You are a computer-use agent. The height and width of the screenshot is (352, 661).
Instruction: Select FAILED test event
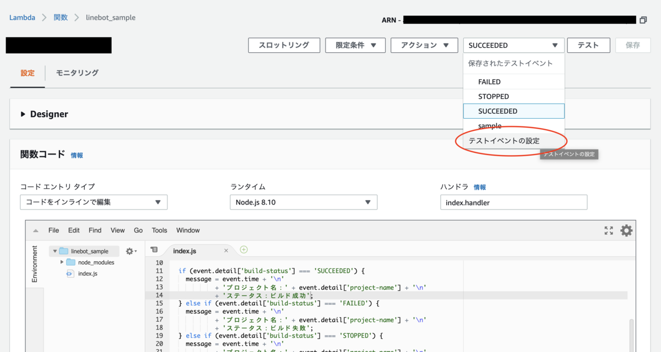[514, 82]
